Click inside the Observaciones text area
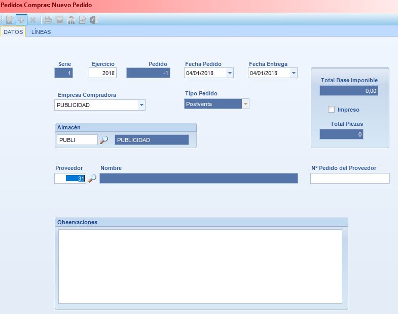The height and width of the screenshot is (314, 398). click(200, 266)
